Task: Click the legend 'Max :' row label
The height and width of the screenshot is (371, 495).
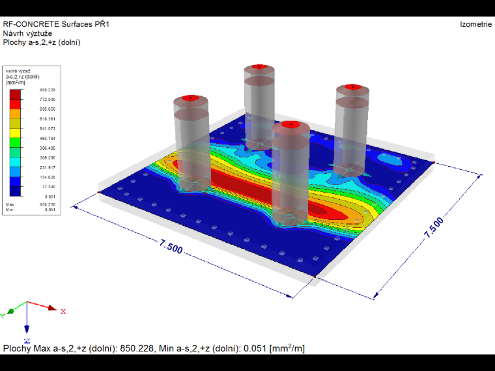Action: [10, 204]
